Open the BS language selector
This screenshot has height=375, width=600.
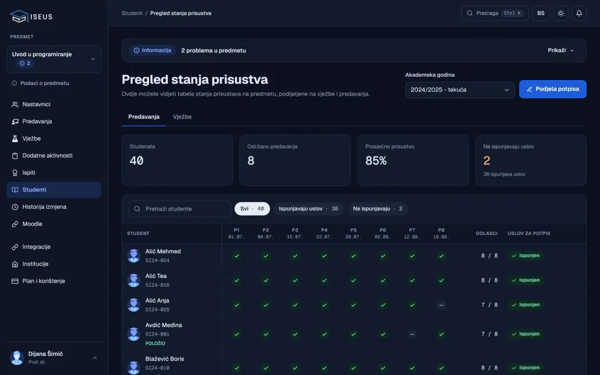(x=541, y=13)
